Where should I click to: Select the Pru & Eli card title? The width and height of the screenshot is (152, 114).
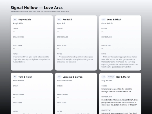(67, 19)
